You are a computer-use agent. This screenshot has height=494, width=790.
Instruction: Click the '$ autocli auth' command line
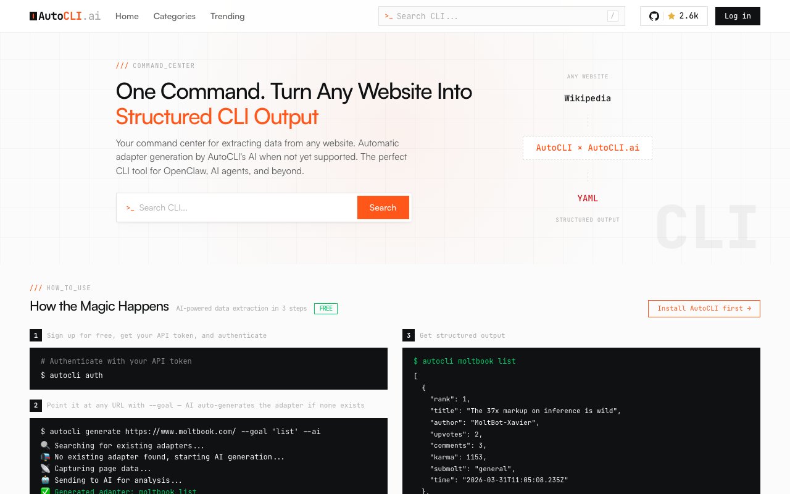click(72, 375)
